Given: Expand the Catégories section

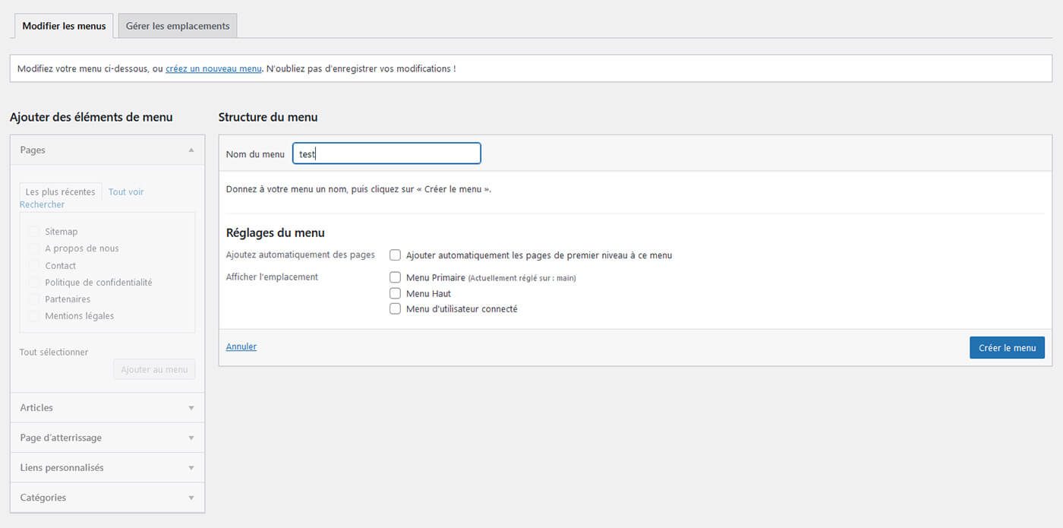Looking at the screenshot, I should coord(107,498).
